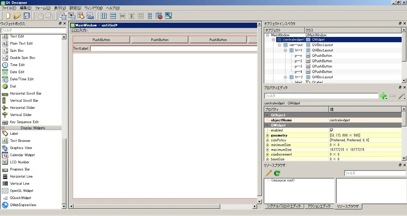The width and height of the screenshot is (407, 216).
Task: Click the widget box filter field
Action: (33, 30)
